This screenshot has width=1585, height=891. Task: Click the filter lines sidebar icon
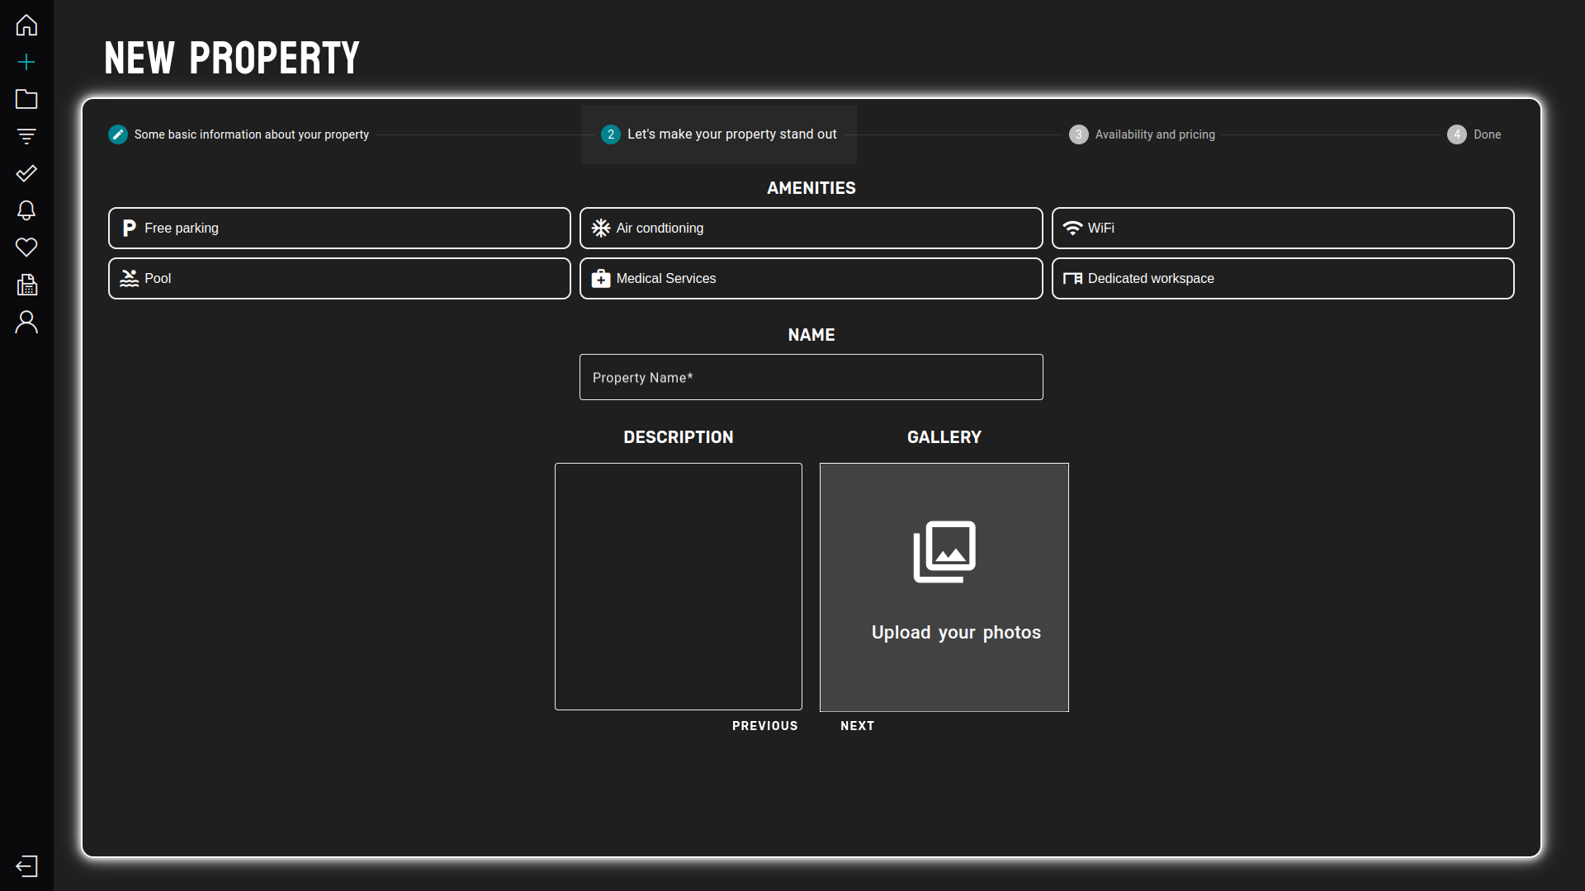pyautogui.click(x=26, y=136)
